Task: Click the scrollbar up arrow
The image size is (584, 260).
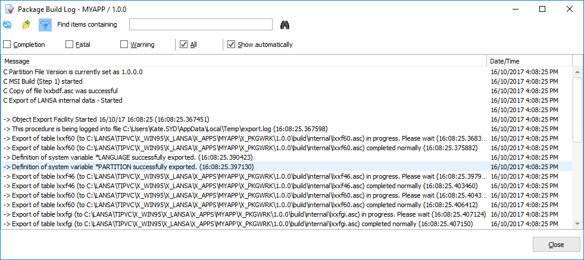Action: [577, 72]
